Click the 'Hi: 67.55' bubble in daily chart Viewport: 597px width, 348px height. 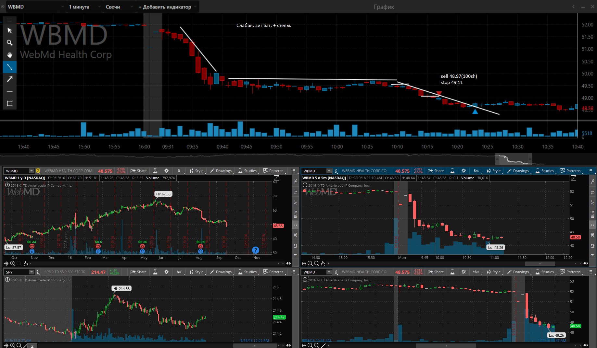(x=163, y=194)
